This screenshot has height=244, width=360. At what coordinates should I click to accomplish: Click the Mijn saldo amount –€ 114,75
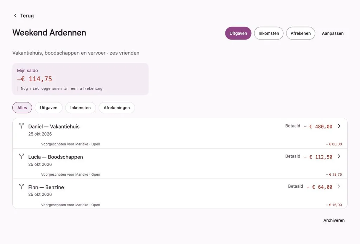pos(34,79)
